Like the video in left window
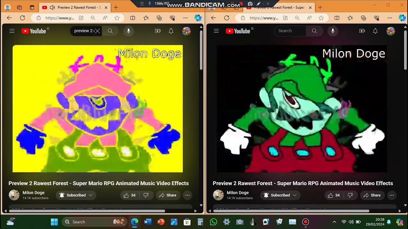 [129, 195]
